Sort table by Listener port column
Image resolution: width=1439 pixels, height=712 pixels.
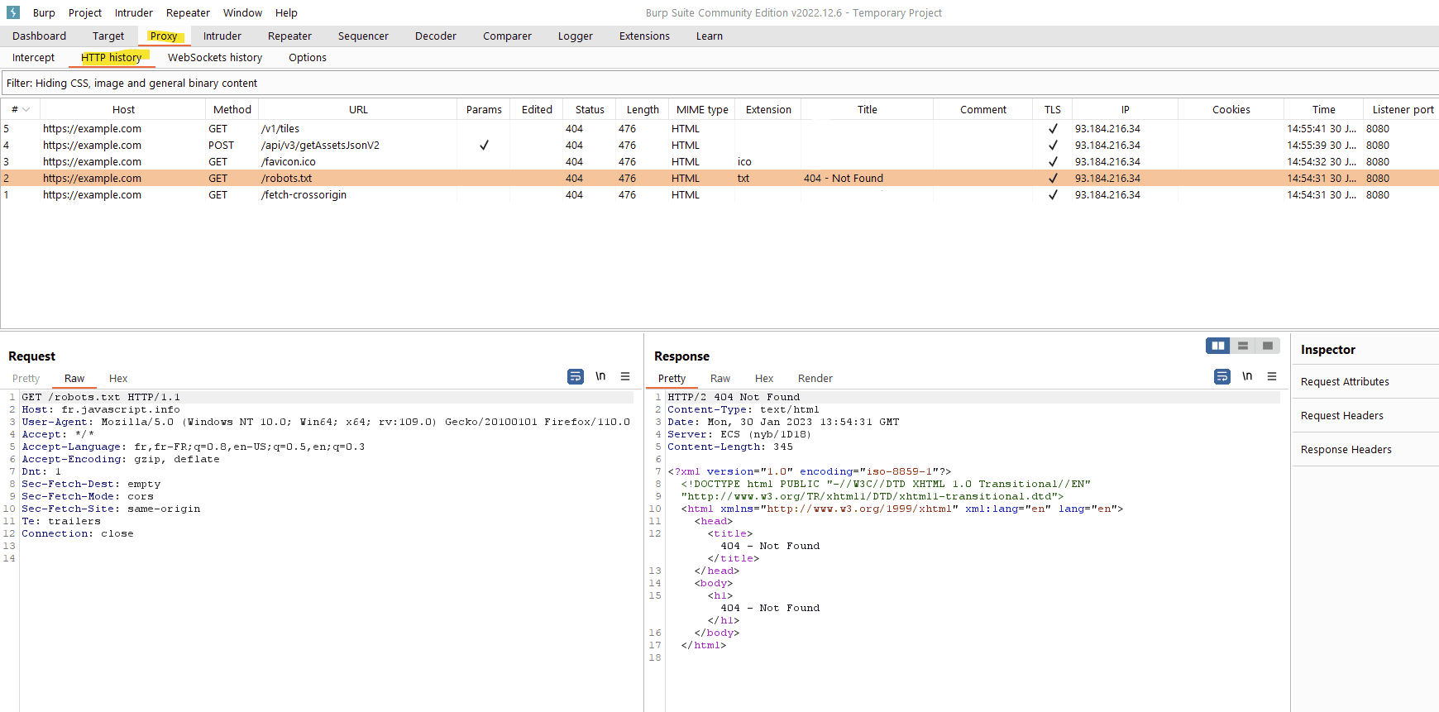(x=1402, y=109)
